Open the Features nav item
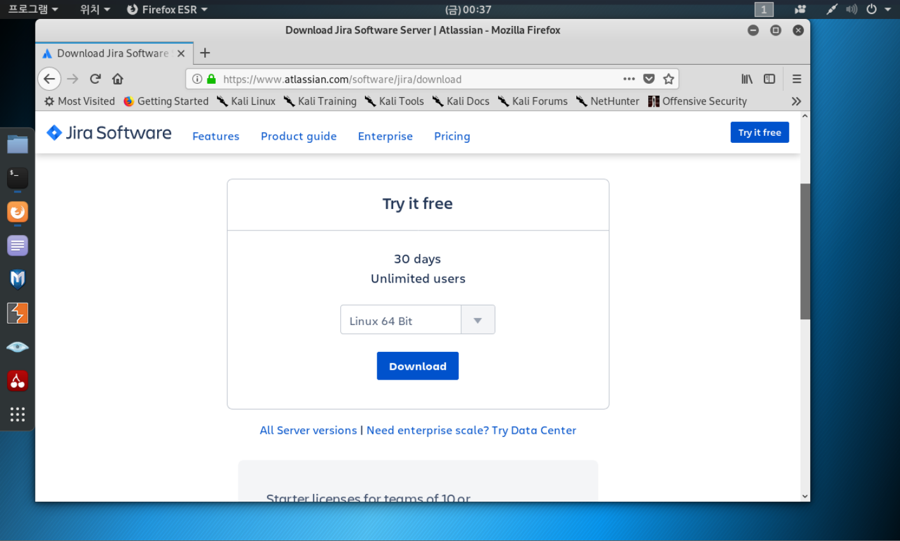Image resolution: width=900 pixels, height=541 pixels. 216,136
